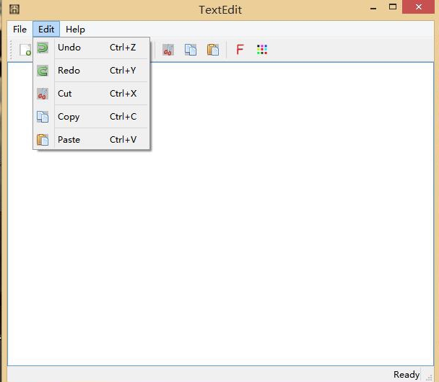439x382 pixels.
Task: Open the Help menu
Action: point(75,30)
